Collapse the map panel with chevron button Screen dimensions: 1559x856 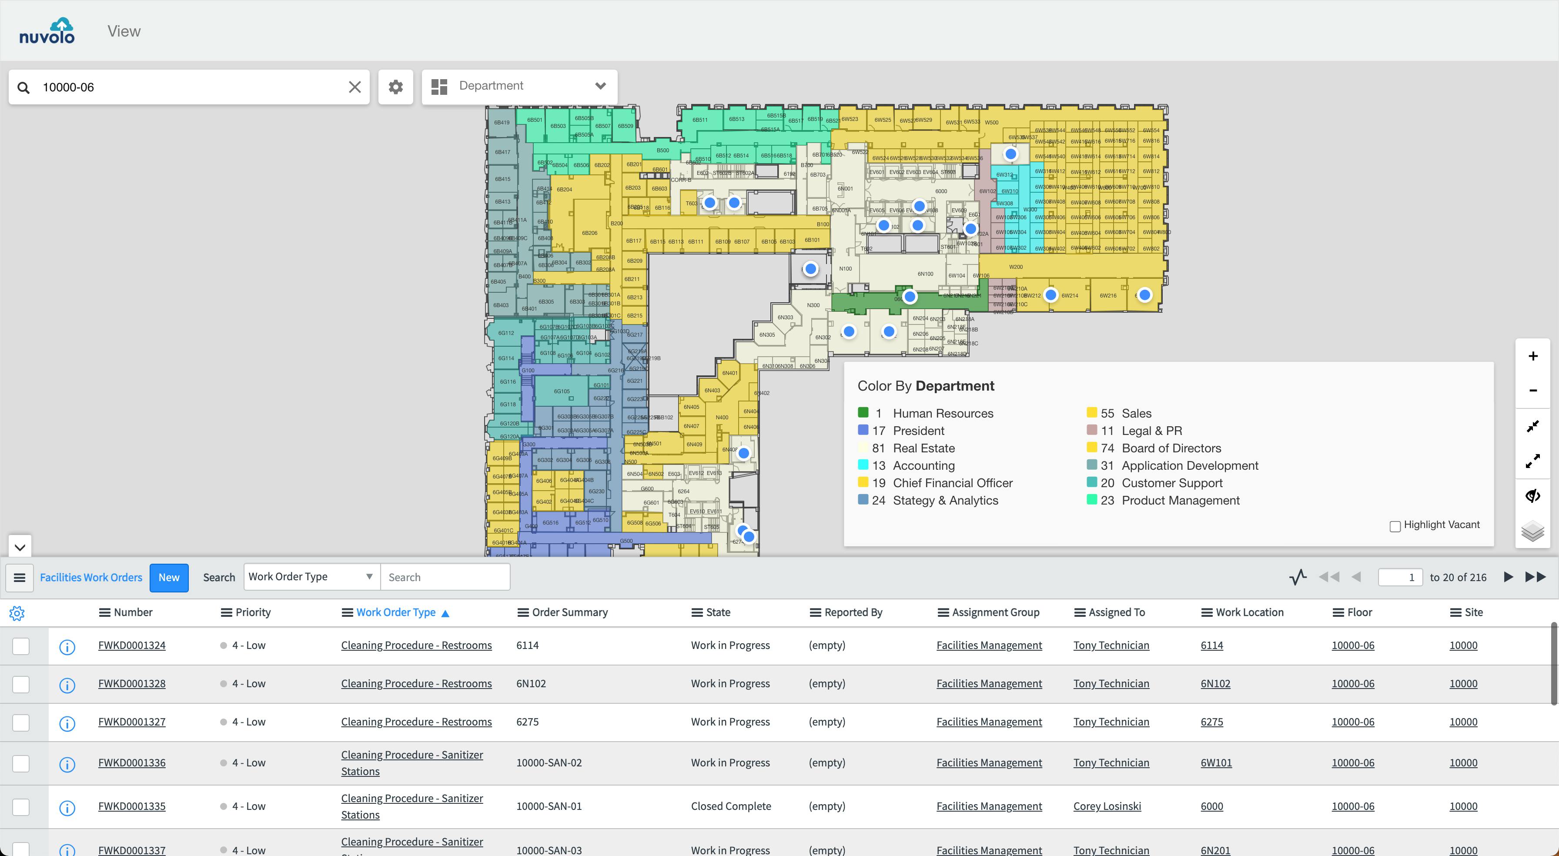(20, 547)
